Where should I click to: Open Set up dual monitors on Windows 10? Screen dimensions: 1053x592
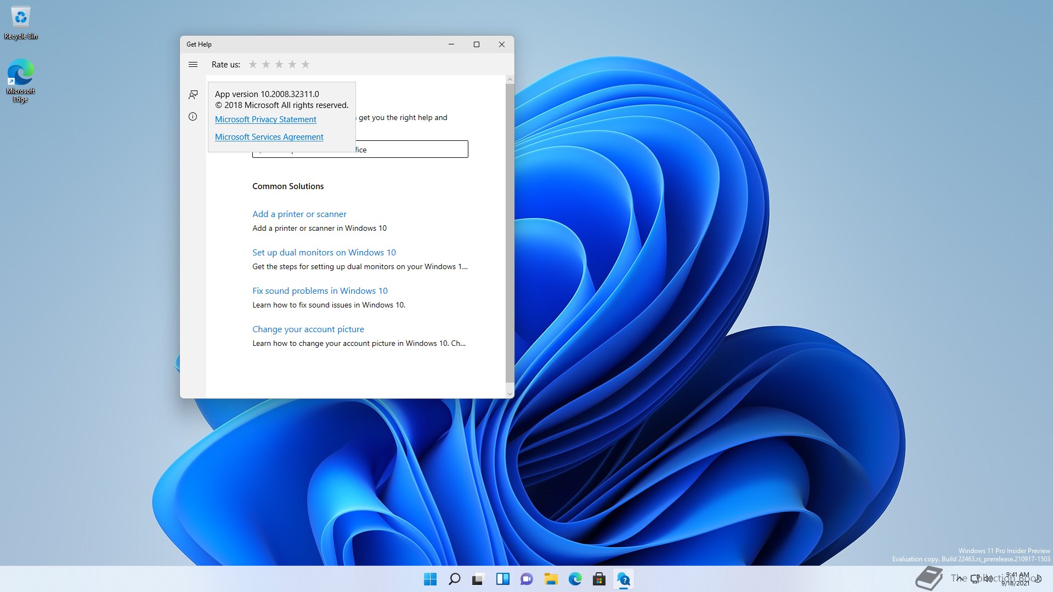pos(324,253)
